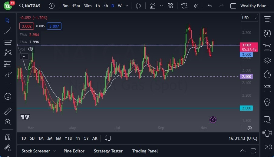274x157 pixels.
Task: Click the 2.500 price level label
Action: click(246, 76)
